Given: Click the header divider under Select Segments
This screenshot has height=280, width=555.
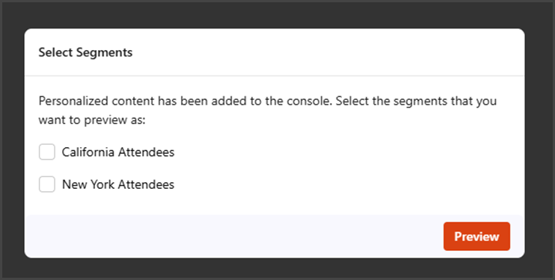Looking at the screenshot, I should point(275,75).
